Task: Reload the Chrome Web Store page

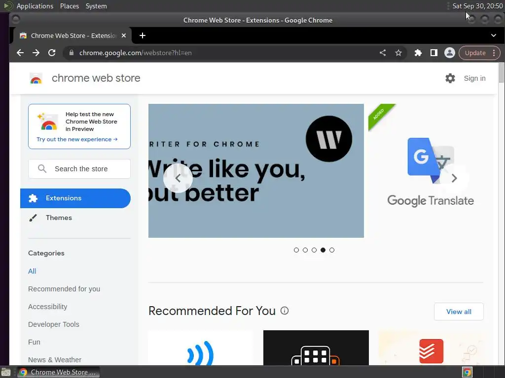Action: [x=51, y=53]
